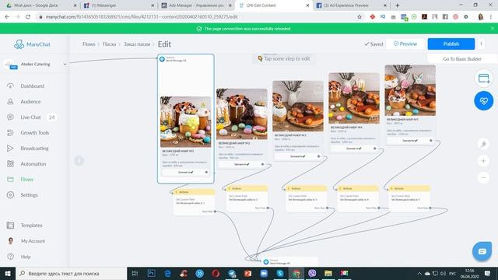Click the magic wand auto-arrange icon
Screen dimensions: 498x280
point(483,145)
